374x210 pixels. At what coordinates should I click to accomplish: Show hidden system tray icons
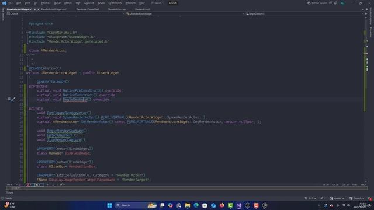pyautogui.click(x=319, y=205)
